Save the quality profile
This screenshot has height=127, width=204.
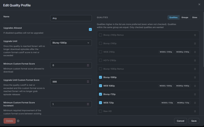[x=194, y=121]
